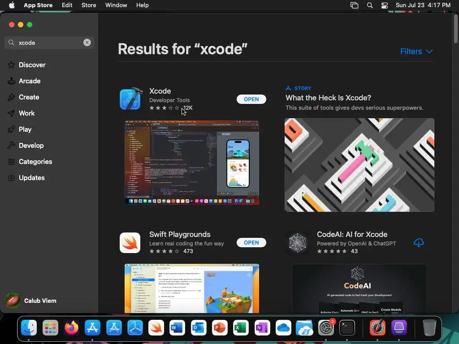Click the Play rocket icon in sidebar
The image size is (459, 344).
click(11, 129)
